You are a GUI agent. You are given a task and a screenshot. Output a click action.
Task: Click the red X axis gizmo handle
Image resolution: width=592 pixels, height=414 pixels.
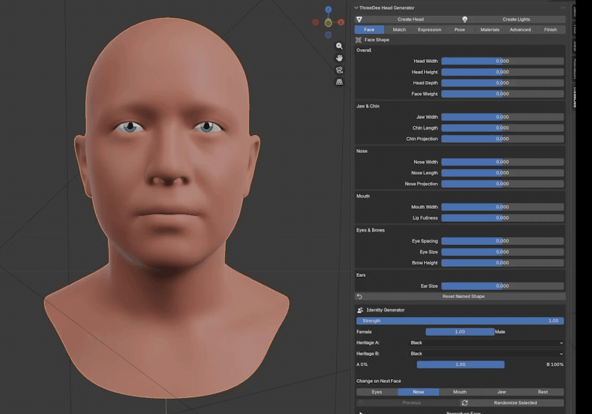coord(341,22)
